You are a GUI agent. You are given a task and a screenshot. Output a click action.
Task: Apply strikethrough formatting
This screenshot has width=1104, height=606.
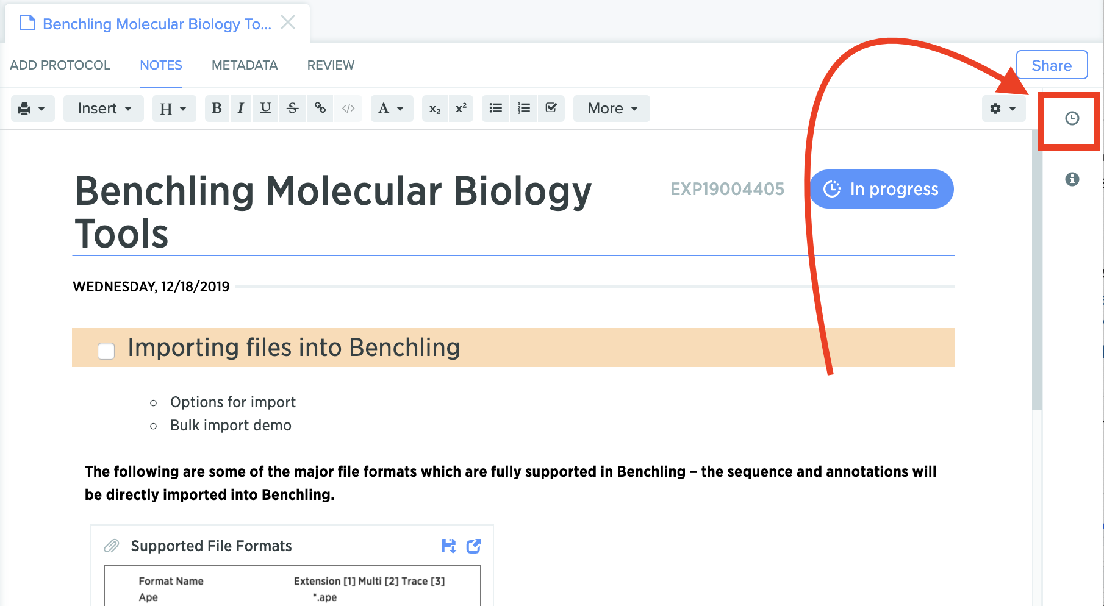(293, 109)
